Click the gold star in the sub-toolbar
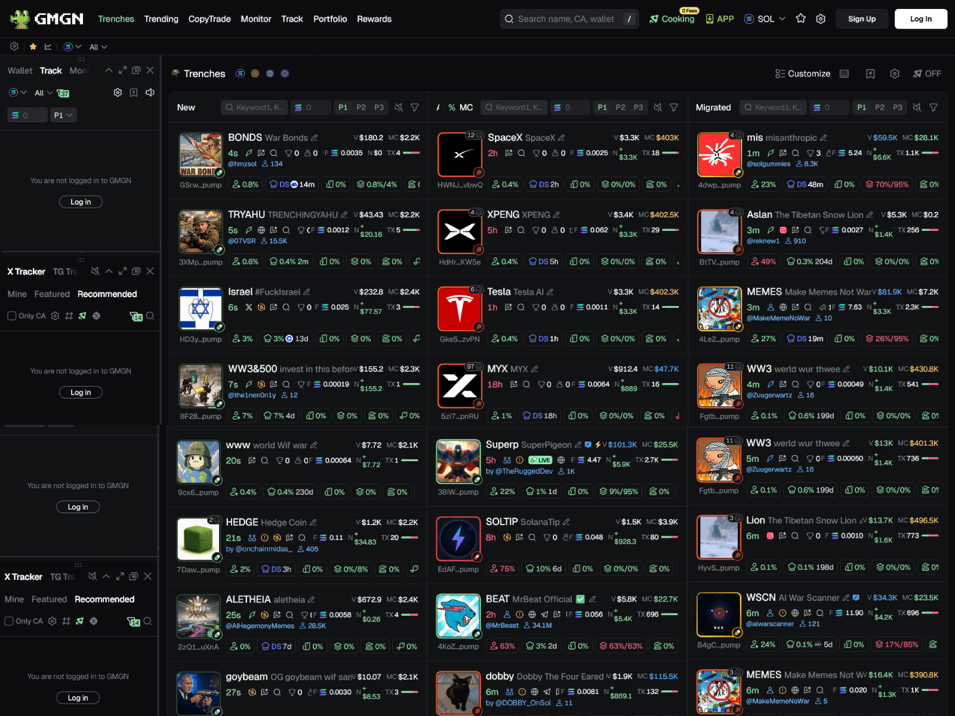Screen dimensions: 955x716 pyautogui.click(x=33, y=47)
